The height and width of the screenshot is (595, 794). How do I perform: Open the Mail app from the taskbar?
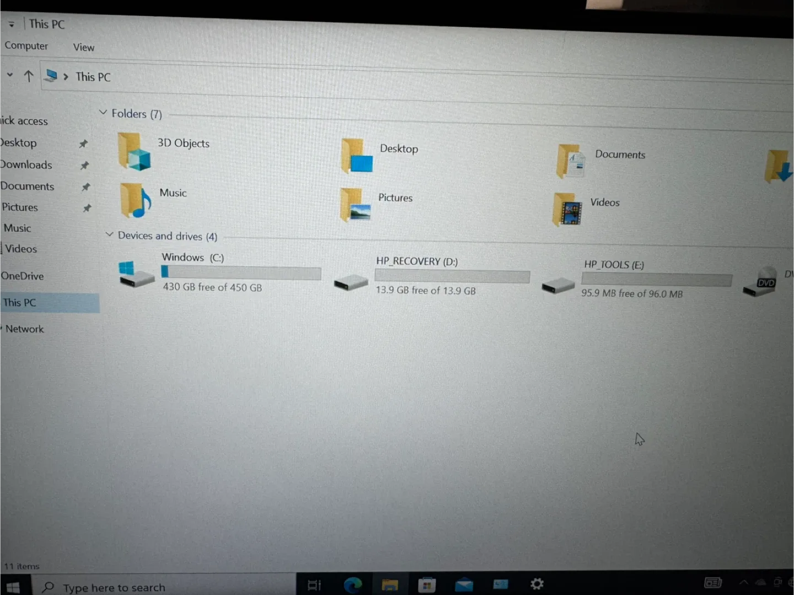(464, 584)
